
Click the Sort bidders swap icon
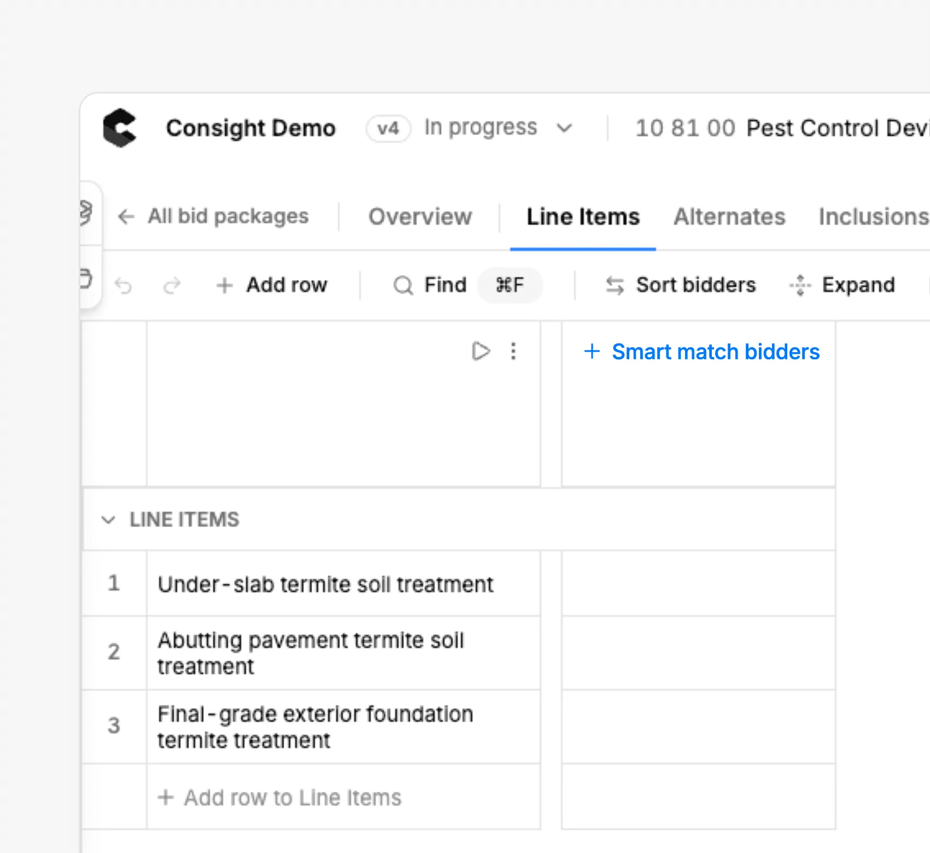tap(615, 285)
